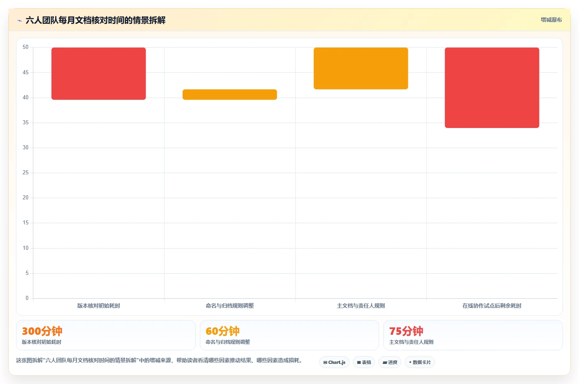Click the 300分钟 data card
The height and width of the screenshot is (384, 579).
pos(106,335)
